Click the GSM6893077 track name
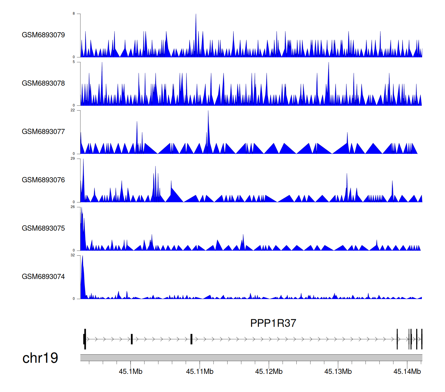445x392 pixels. click(43, 132)
